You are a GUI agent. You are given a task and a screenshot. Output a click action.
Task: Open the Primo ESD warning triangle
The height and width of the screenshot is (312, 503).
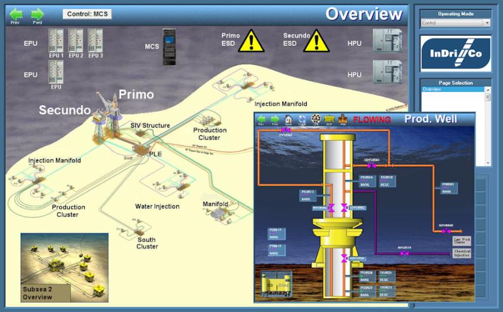pos(251,41)
